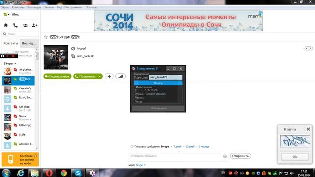Select the Echo / Sound contact
The width and height of the screenshot is (315, 177).
(x=19, y=99)
